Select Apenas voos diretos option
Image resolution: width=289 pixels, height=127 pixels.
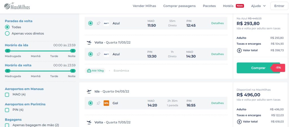(7, 34)
